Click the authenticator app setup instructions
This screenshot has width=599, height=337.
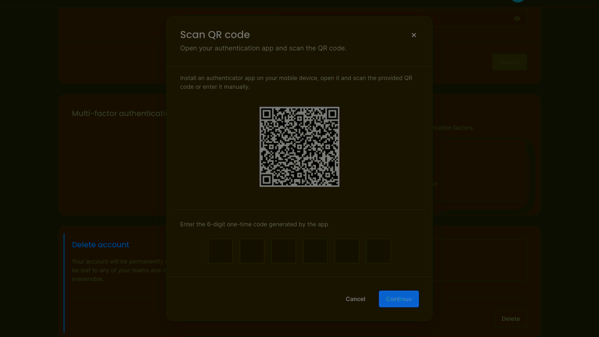296,82
